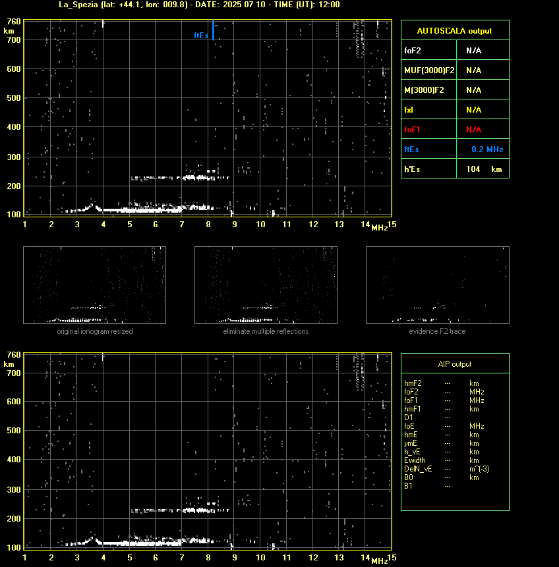Click the Ewidth row in AIP output
Image resolution: width=559 pixels, height=567 pixels.
click(x=442, y=460)
